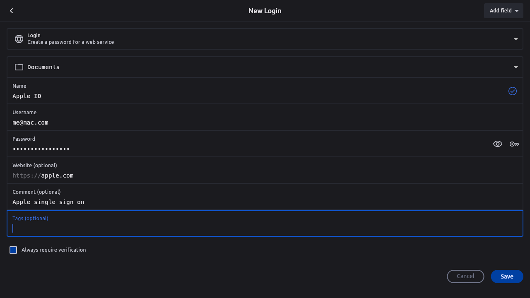530x298 pixels.
Task: Enable Always require verification checkbox
Action: pos(13,250)
